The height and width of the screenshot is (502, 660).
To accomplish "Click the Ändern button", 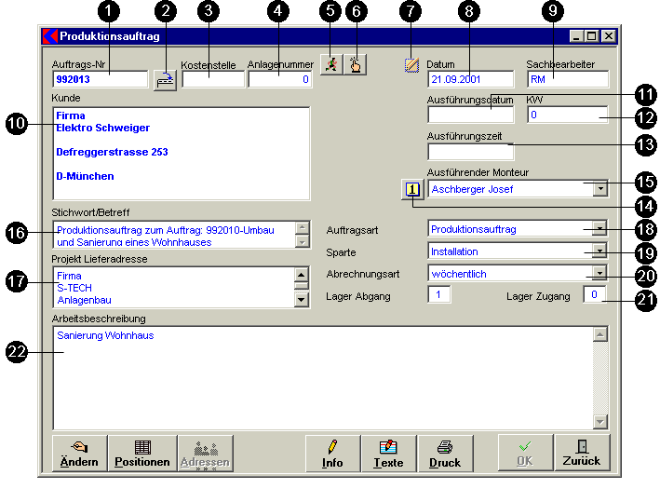I will tap(79, 454).
